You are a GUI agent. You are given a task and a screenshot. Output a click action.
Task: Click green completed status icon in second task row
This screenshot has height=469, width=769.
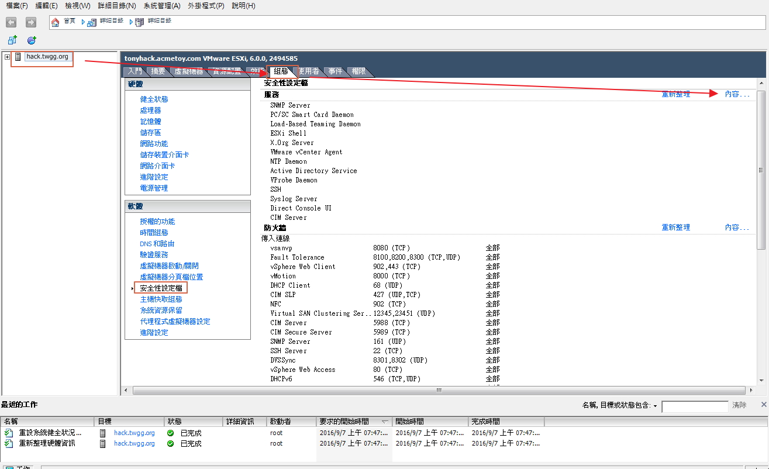coord(170,443)
